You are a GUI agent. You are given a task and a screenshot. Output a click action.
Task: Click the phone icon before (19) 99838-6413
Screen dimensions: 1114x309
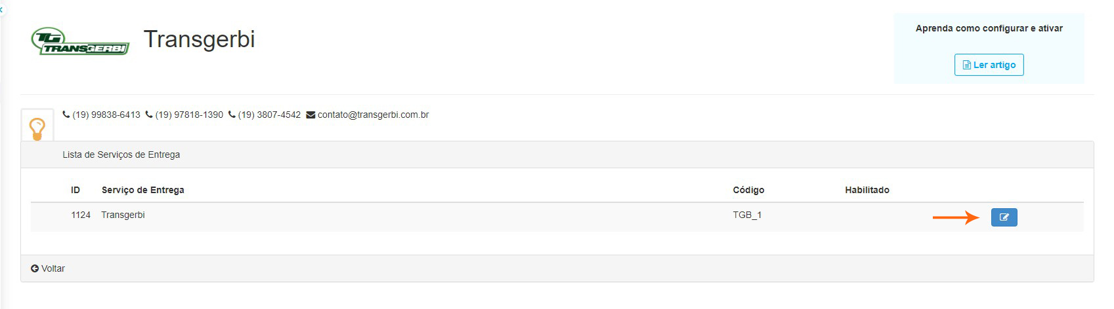(x=66, y=115)
